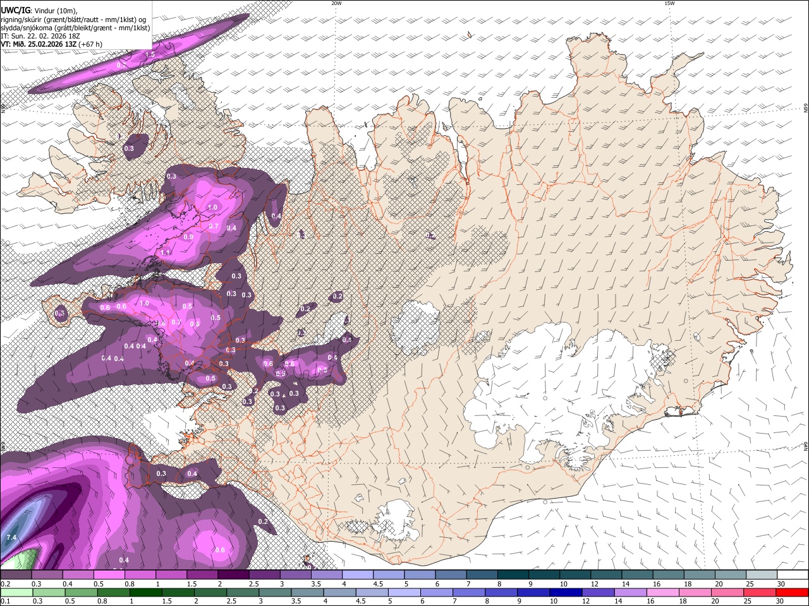Select the snow scale swatch starting at 1.5
Viewport: 809px width, 606px height.
(202, 575)
